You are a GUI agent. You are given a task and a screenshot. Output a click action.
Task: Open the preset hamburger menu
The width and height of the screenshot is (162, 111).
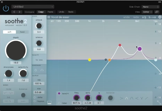pos(49,17)
